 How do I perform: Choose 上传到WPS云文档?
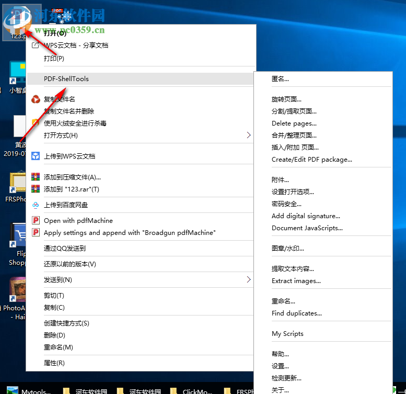coord(69,156)
